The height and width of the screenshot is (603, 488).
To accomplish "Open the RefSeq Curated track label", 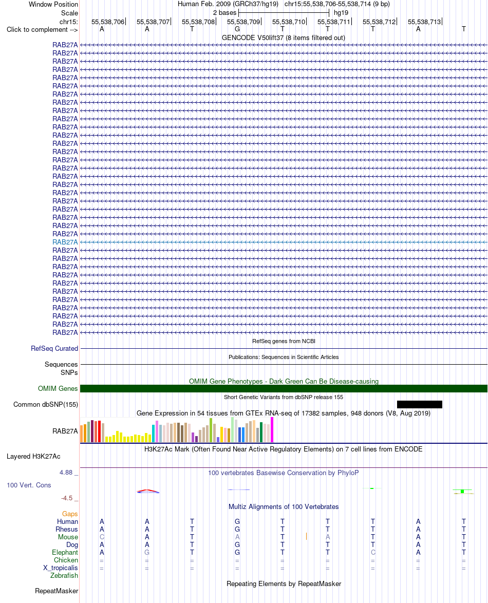I will click(54, 348).
